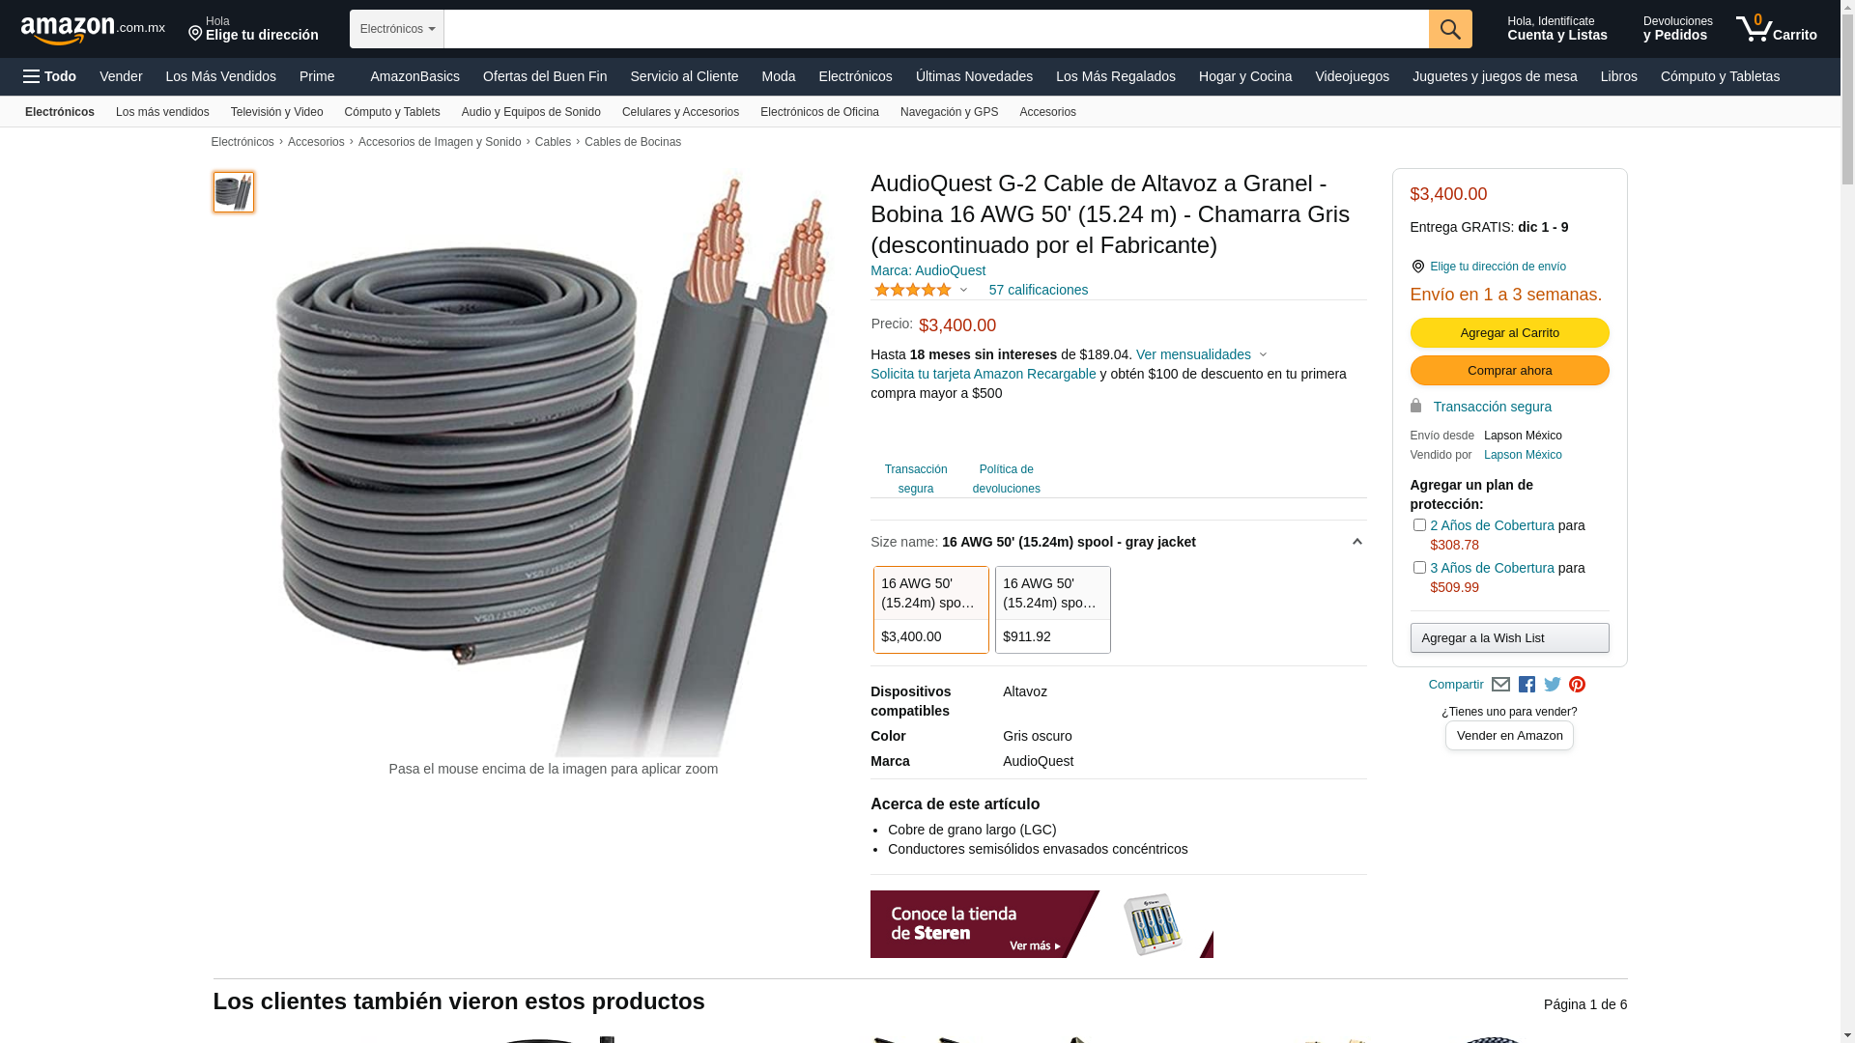Share product on Pinterest icon
1855x1043 pixels.
tap(1578, 685)
